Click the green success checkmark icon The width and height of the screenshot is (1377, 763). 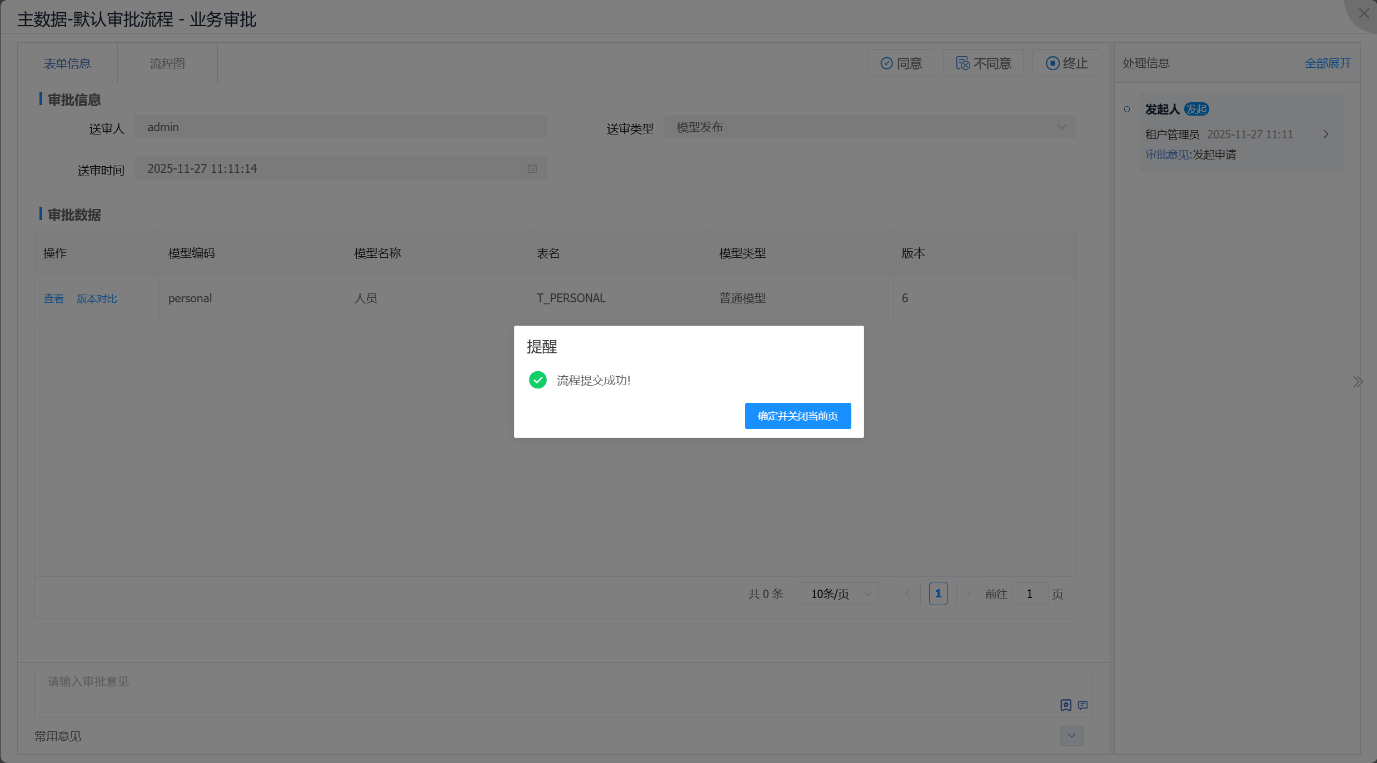tap(537, 380)
